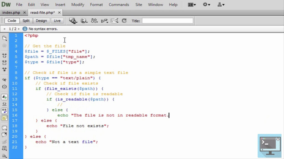
Task: Click the "No syntax errors." message
Action: (x=43, y=29)
